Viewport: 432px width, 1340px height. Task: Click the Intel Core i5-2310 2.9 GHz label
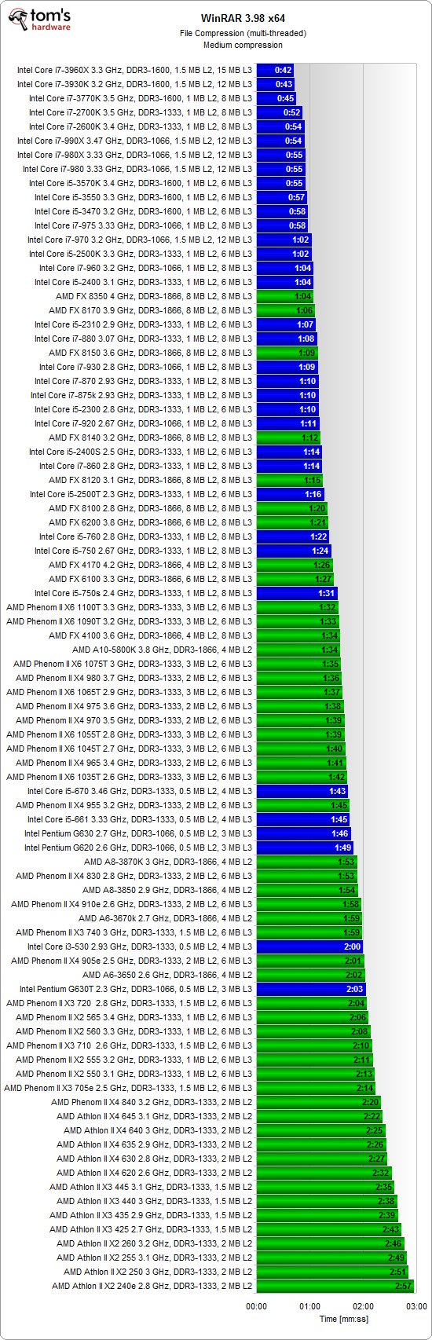[x=144, y=324]
